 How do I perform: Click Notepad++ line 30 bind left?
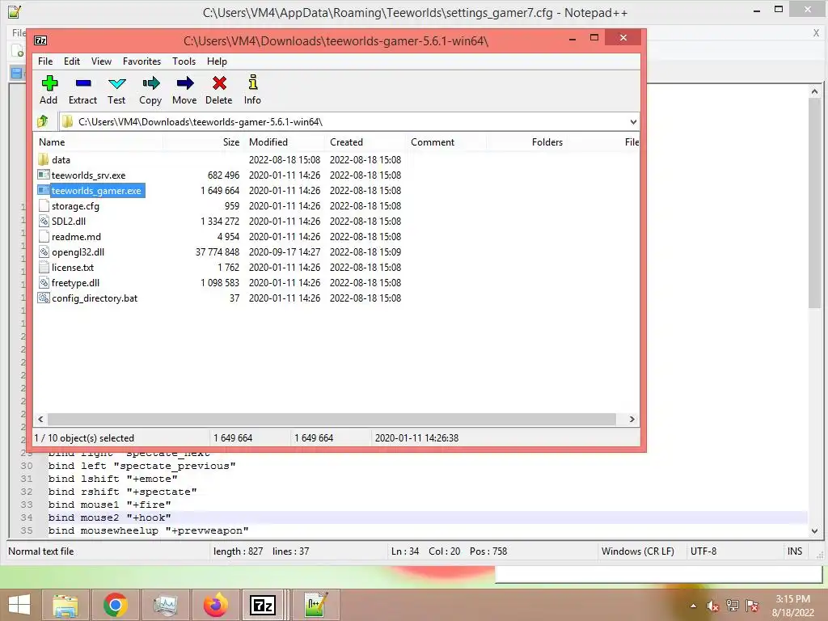click(x=142, y=466)
